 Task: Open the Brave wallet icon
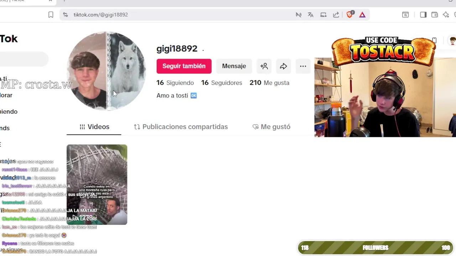[x=435, y=15]
